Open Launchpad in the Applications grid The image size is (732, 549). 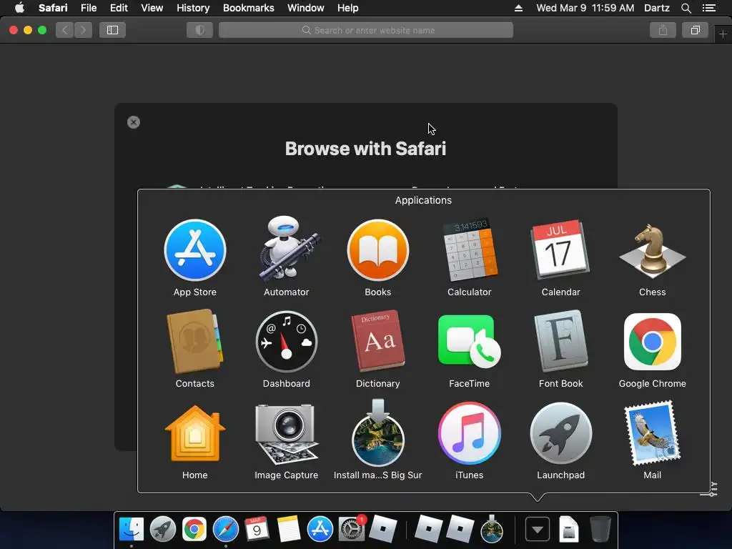(x=560, y=433)
